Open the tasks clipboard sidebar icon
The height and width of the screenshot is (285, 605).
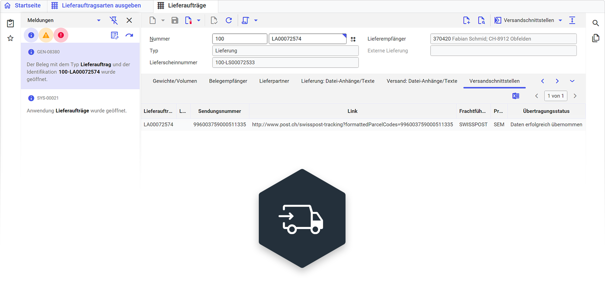click(x=10, y=23)
